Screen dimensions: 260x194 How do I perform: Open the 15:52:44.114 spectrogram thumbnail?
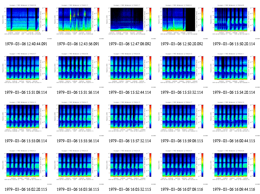pos(130,70)
